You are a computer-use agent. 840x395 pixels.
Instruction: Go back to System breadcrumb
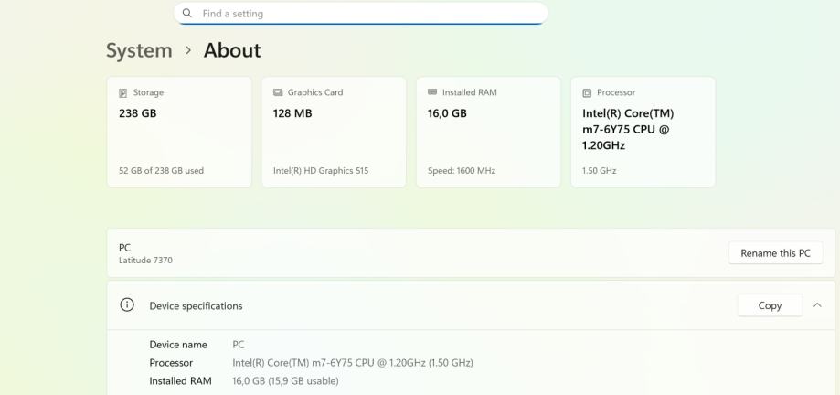(139, 50)
